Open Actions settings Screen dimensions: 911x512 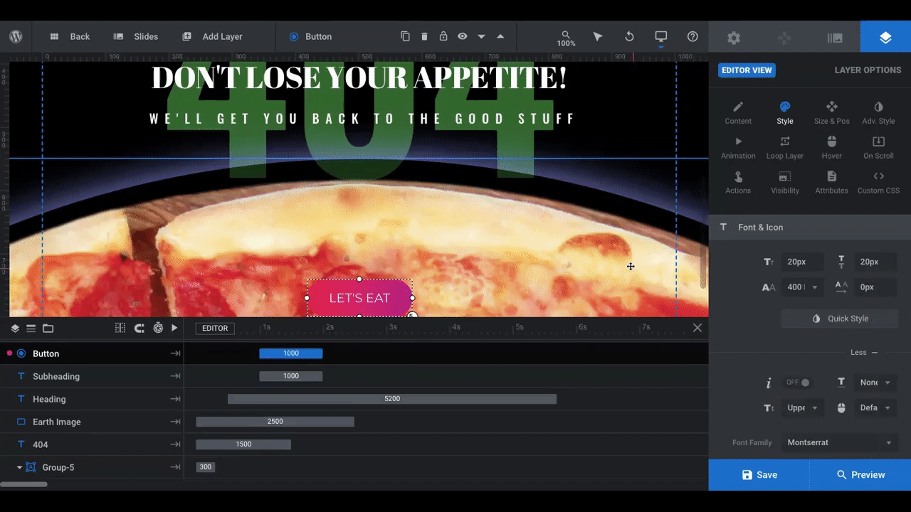click(x=738, y=183)
